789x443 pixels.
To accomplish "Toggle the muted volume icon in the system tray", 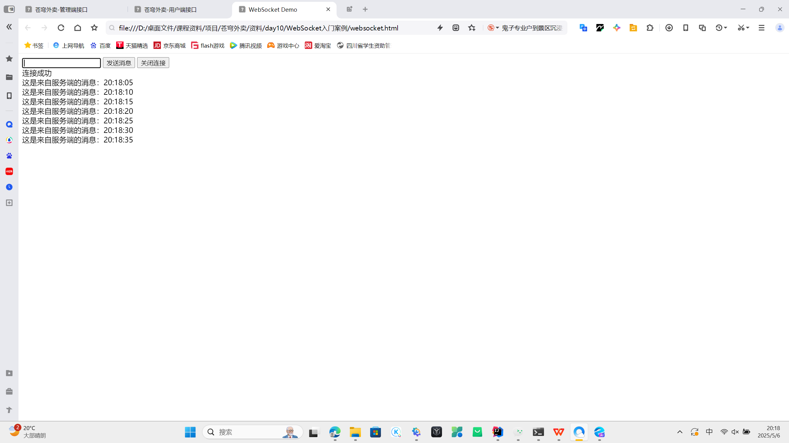I will click(735, 432).
